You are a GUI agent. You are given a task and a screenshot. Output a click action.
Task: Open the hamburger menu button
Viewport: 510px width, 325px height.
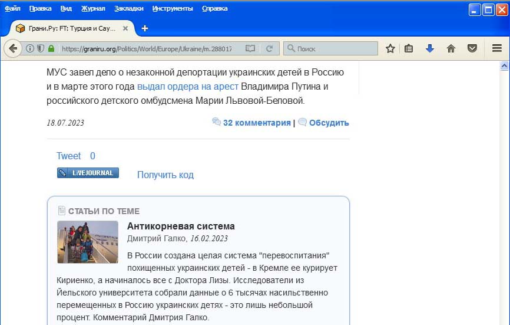(x=497, y=48)
